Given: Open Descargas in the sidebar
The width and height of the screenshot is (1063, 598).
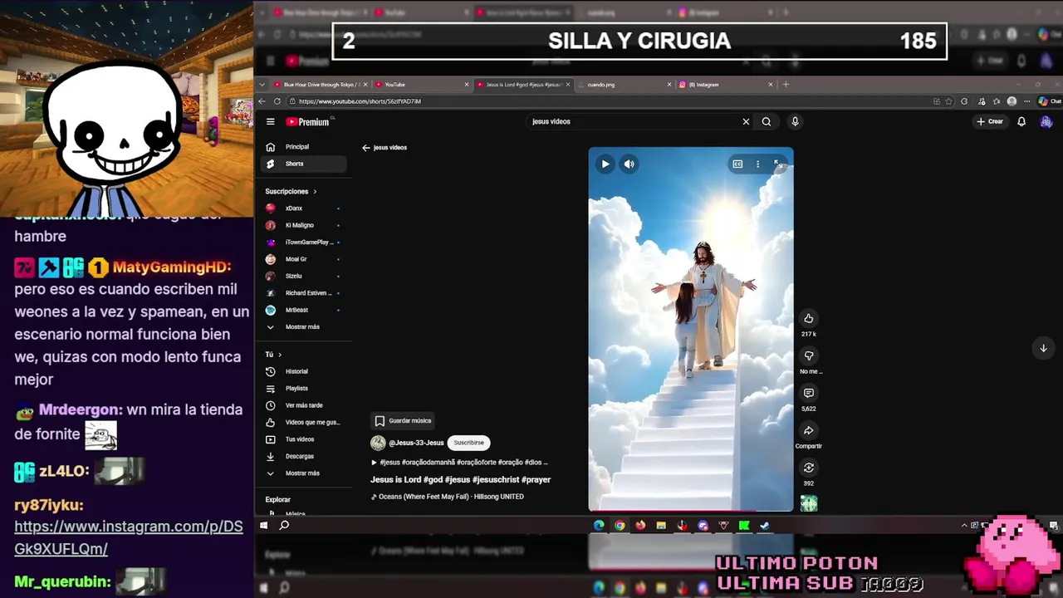Looking at the screenshot, I should 305,456.
